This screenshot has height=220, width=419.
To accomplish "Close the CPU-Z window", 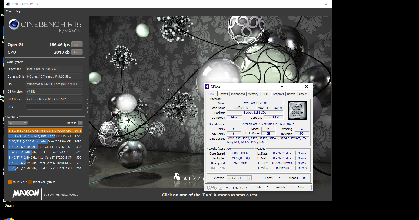I will point(306,86).
